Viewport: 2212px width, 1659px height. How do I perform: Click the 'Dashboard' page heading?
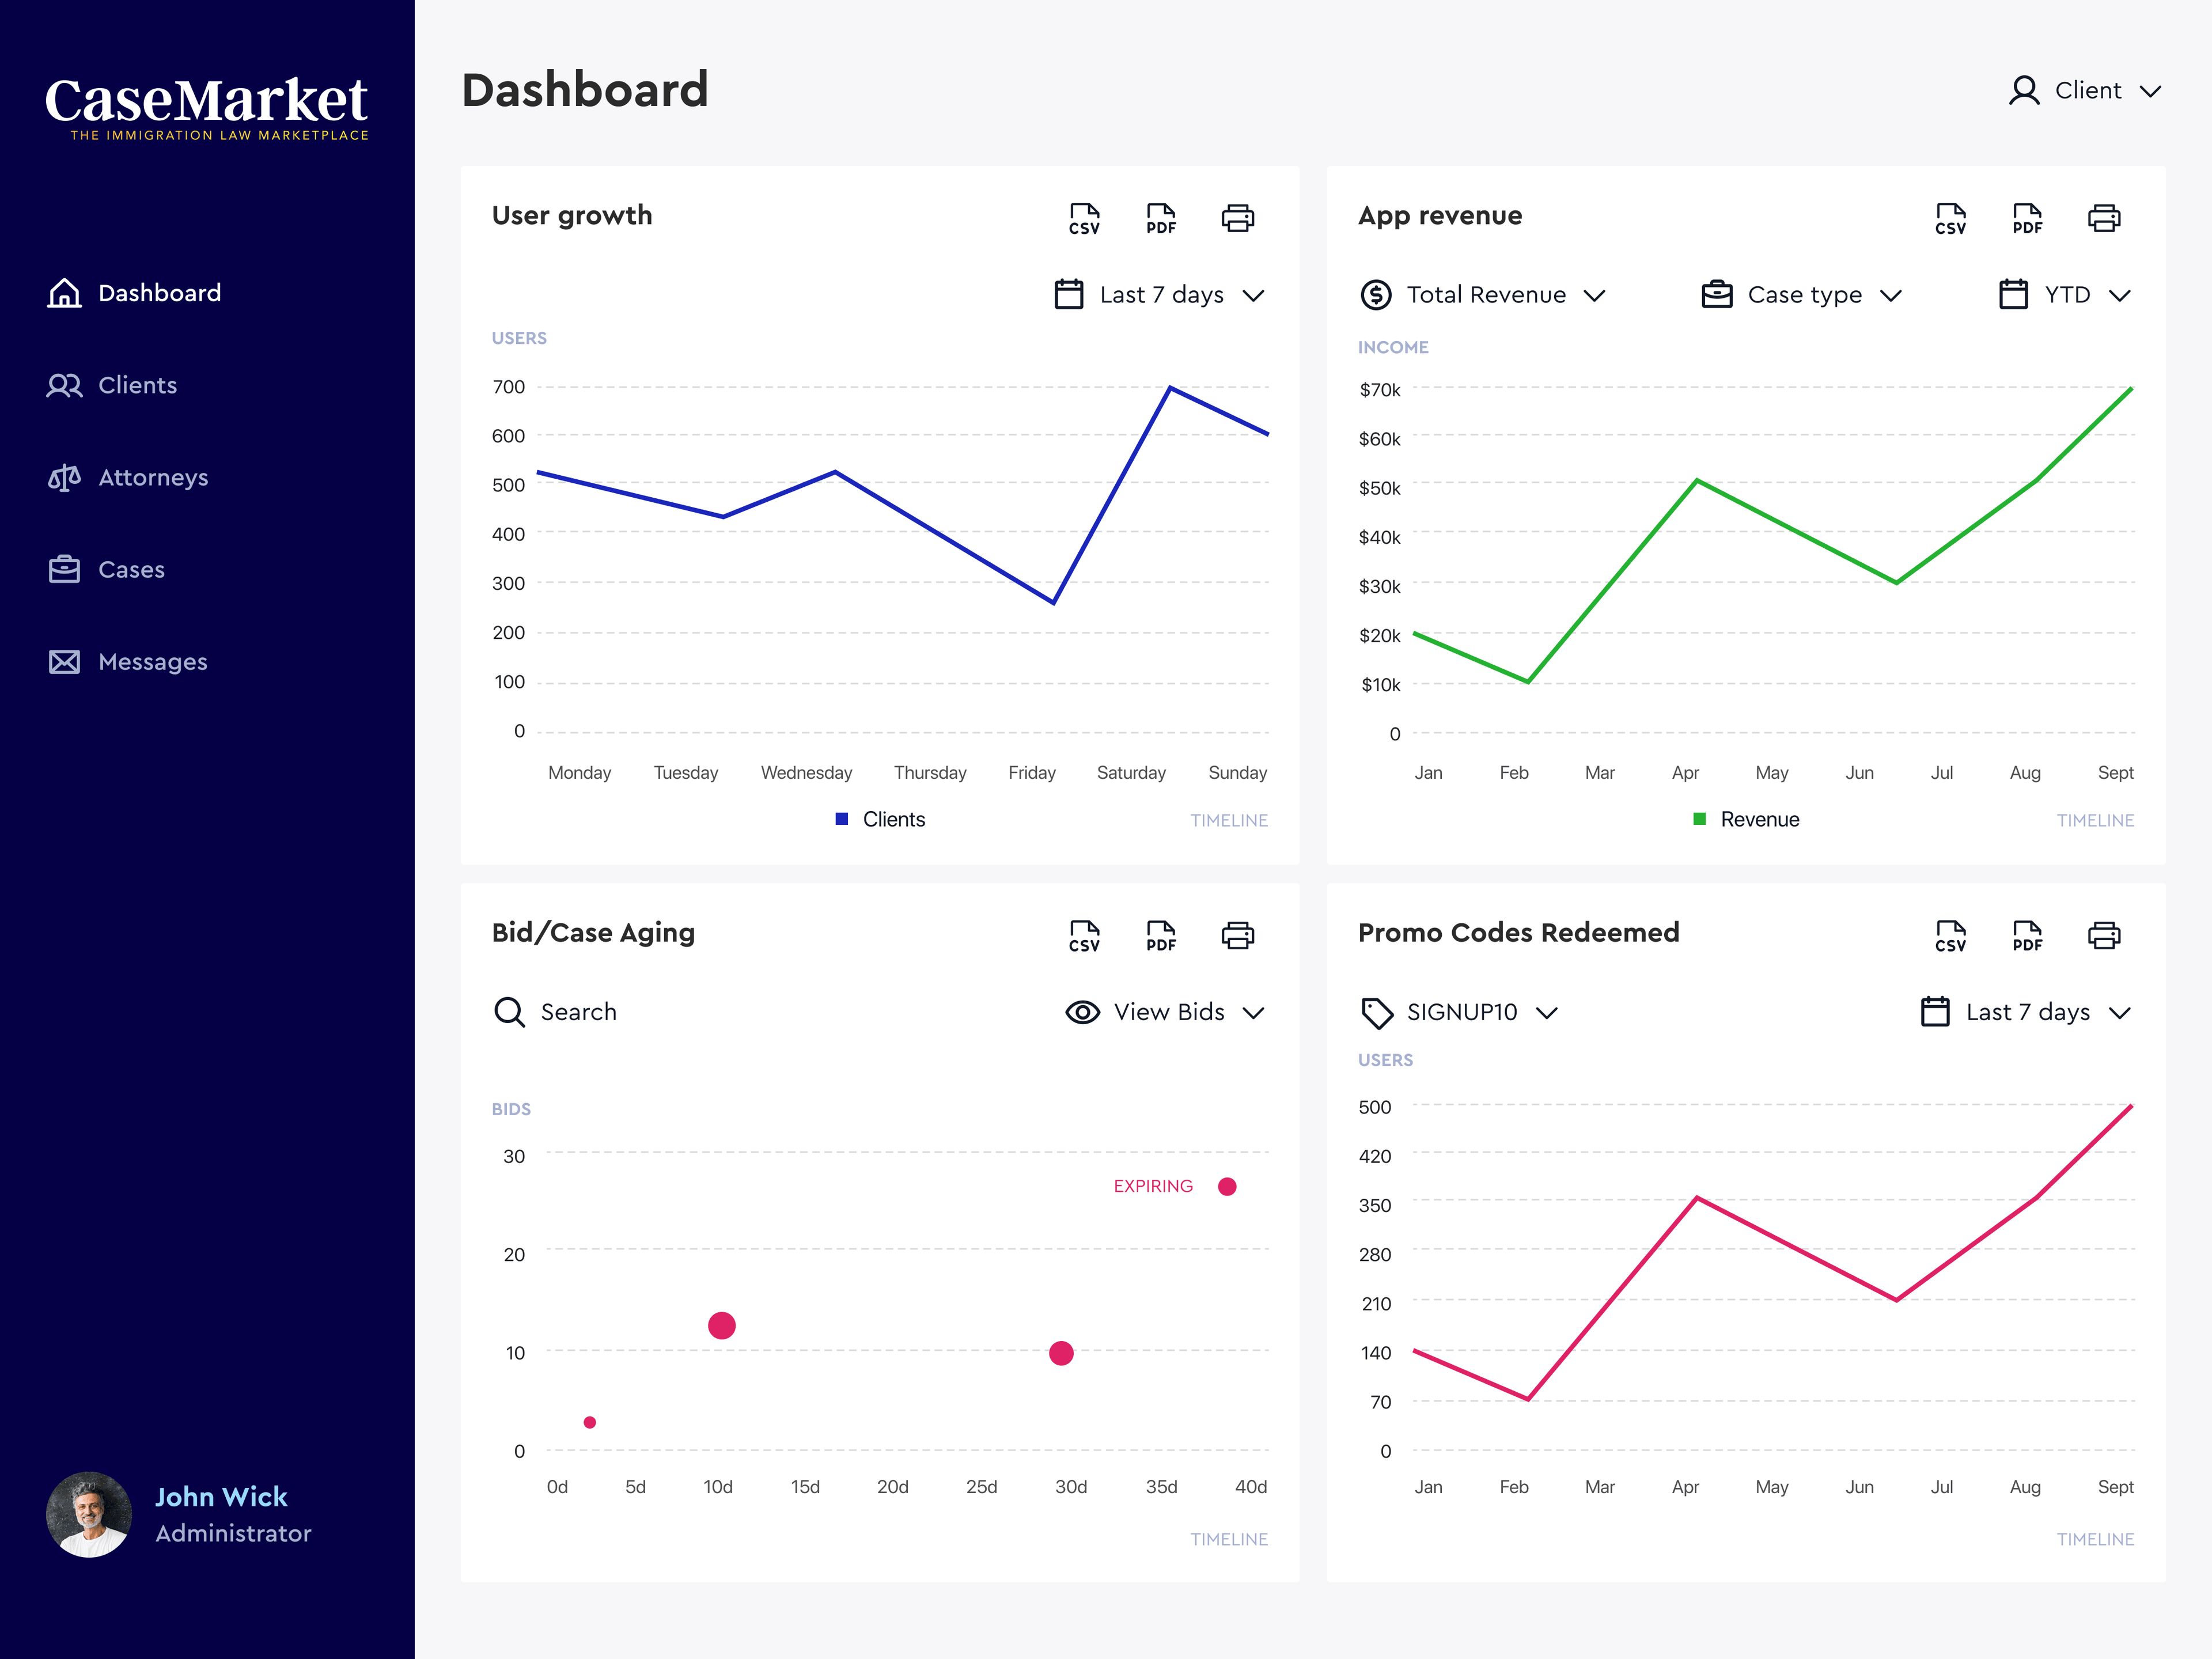585,90
